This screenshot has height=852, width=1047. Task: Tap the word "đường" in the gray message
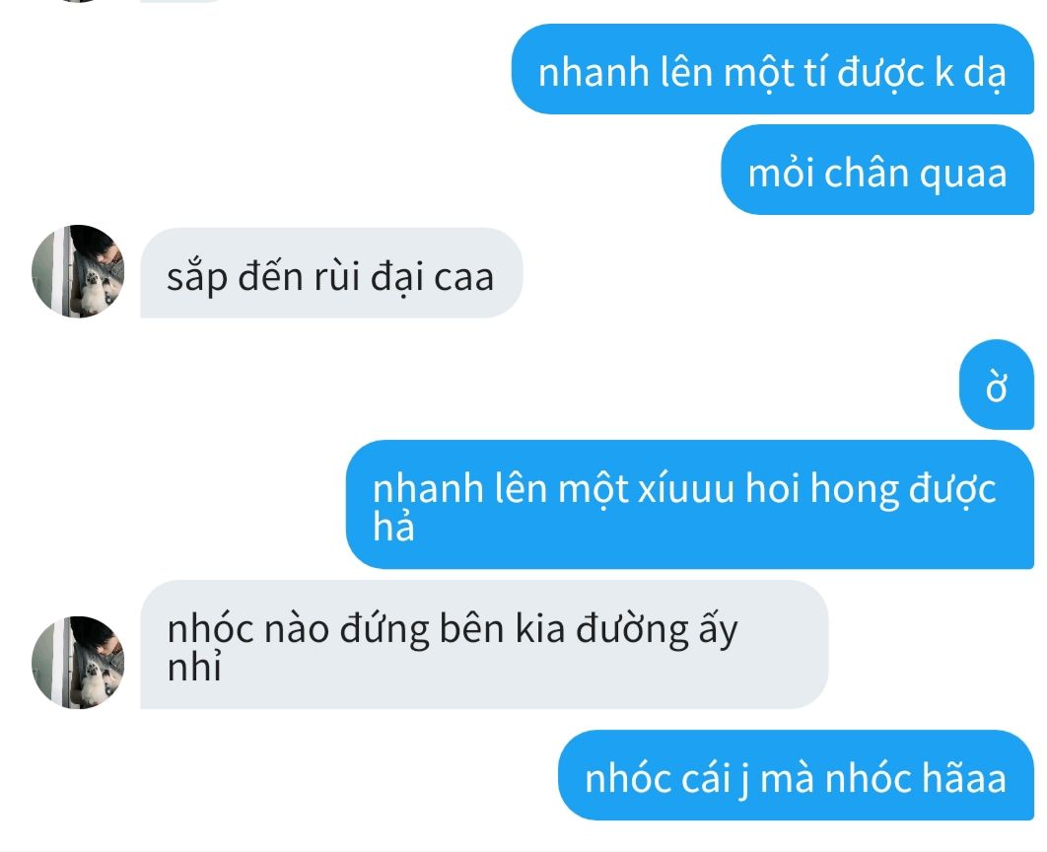(x=632, y=630)
